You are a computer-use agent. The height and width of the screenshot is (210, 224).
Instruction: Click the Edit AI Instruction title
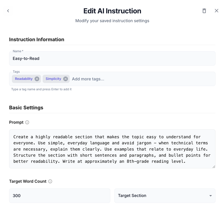(112, 11)
